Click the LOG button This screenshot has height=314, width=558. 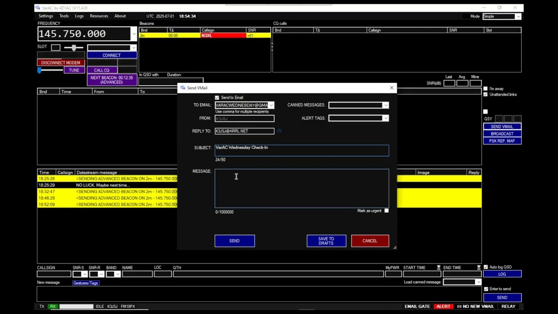click(502, 274)
